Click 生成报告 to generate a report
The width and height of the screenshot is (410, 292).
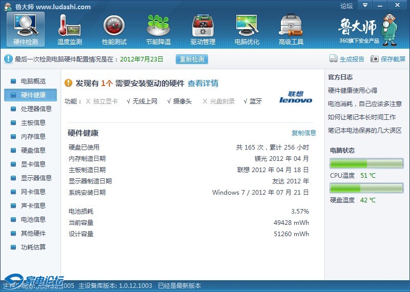pos(347,59)
